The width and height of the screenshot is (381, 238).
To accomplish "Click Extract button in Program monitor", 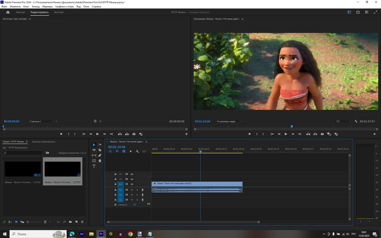I will [x=315, y=134].
